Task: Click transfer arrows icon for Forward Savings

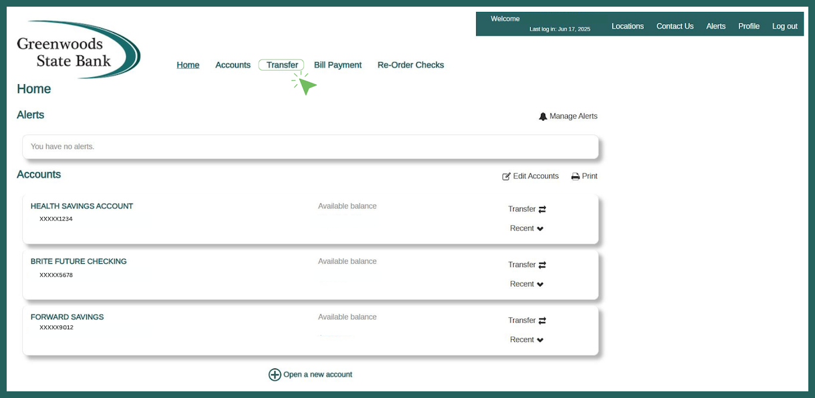Action: tap(542, 321)
